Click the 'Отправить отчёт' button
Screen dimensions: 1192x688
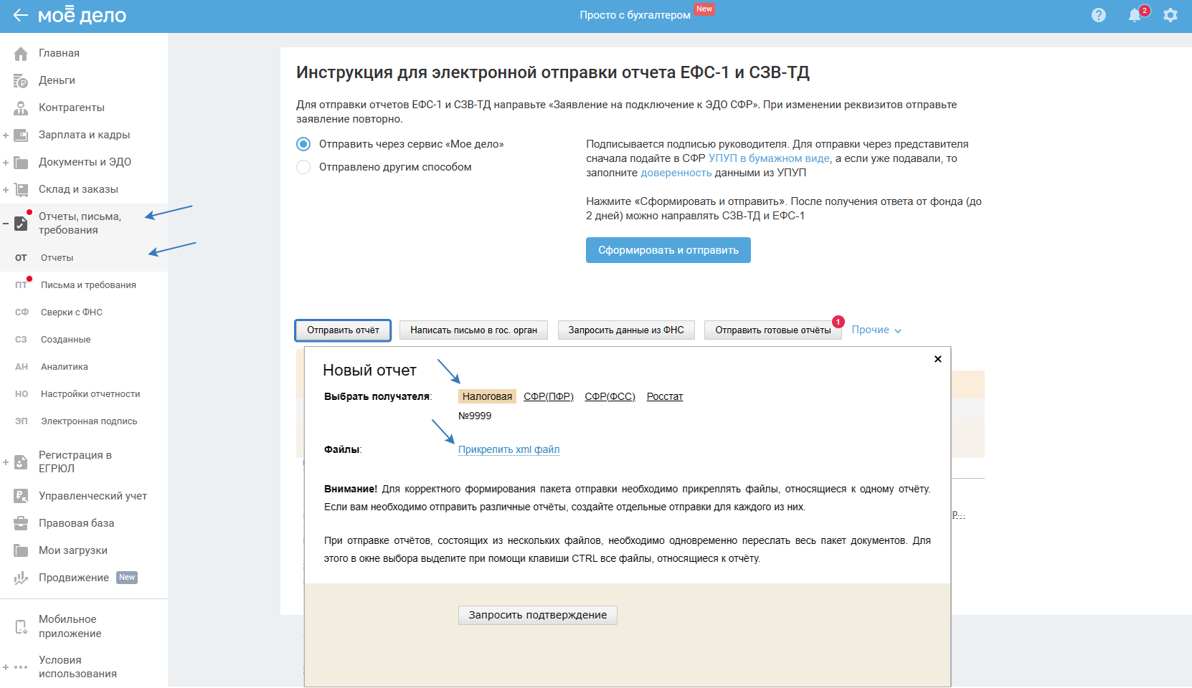(343, 330)
